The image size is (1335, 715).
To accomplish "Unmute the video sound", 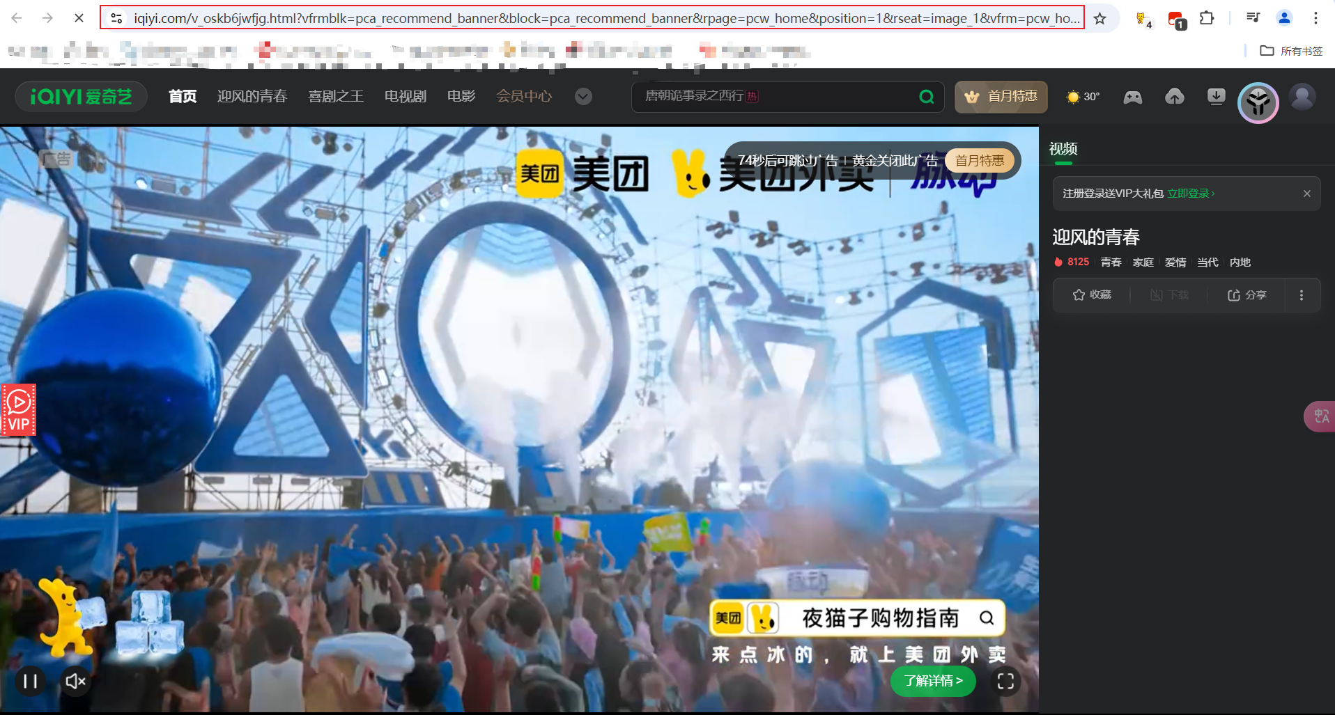I will click(75, 681).
